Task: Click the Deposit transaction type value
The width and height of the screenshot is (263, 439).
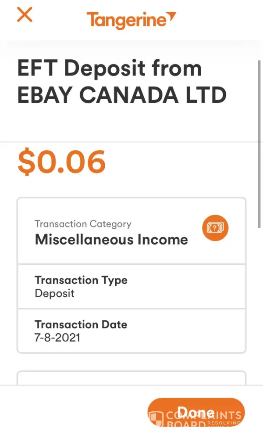Action: (x=55, y=293)
